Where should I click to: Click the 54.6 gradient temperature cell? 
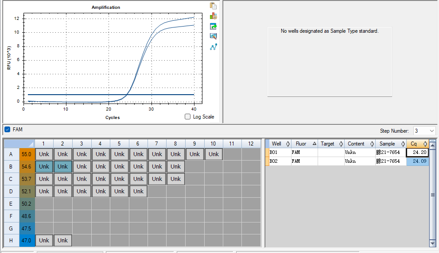click(x=27, y=167)
